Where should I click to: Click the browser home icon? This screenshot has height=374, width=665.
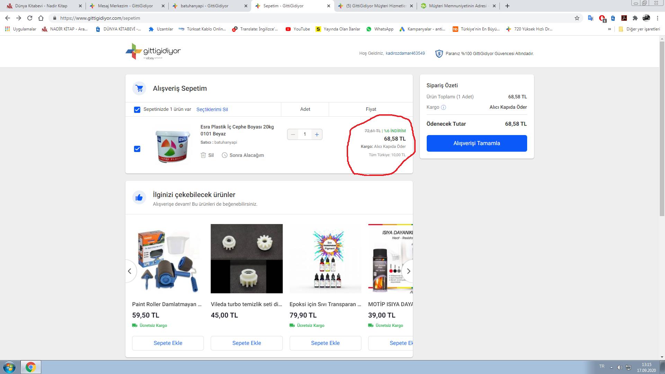tap(41, 18)
